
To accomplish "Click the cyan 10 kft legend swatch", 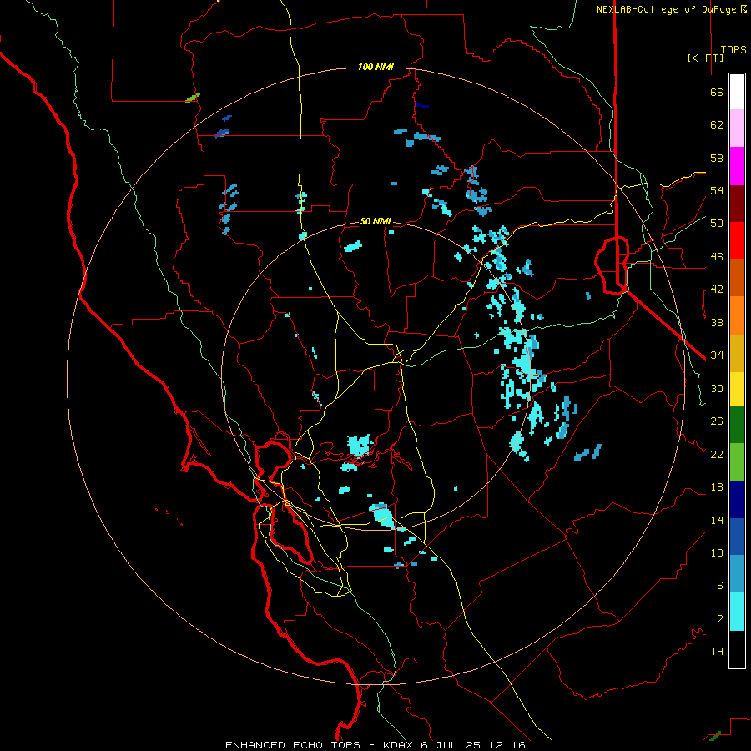I will (737, 612).
